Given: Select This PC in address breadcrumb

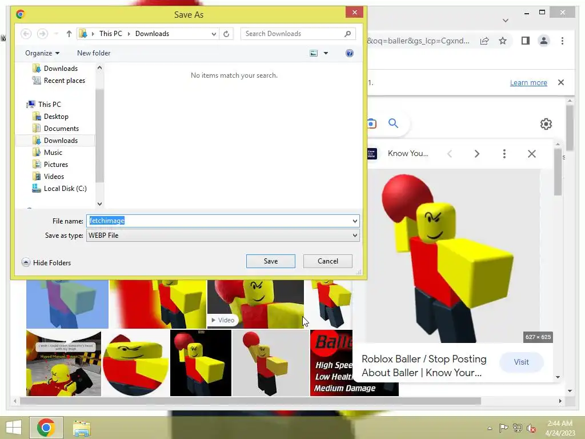Looking at the screenshot, I should click(110, 34).
